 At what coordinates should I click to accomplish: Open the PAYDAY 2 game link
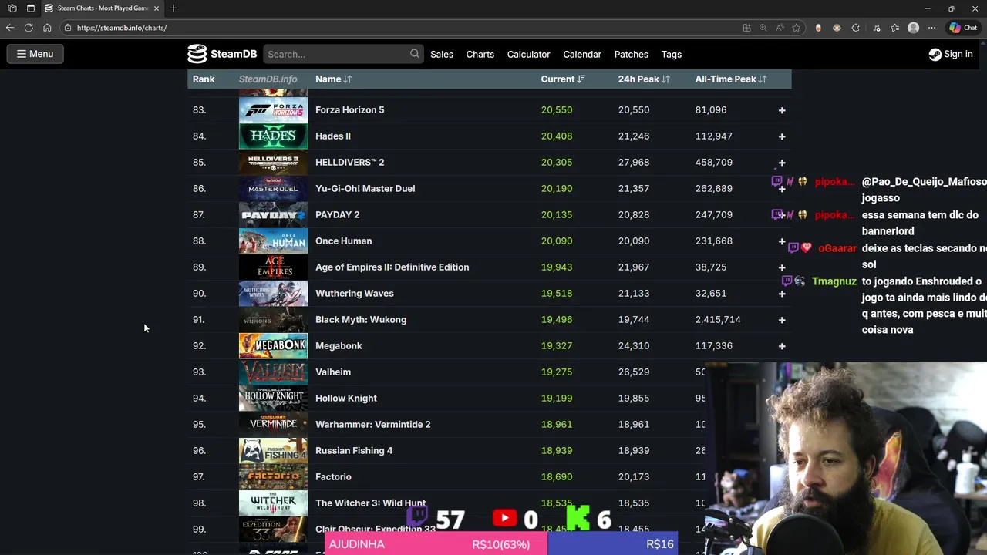(337, 214)
